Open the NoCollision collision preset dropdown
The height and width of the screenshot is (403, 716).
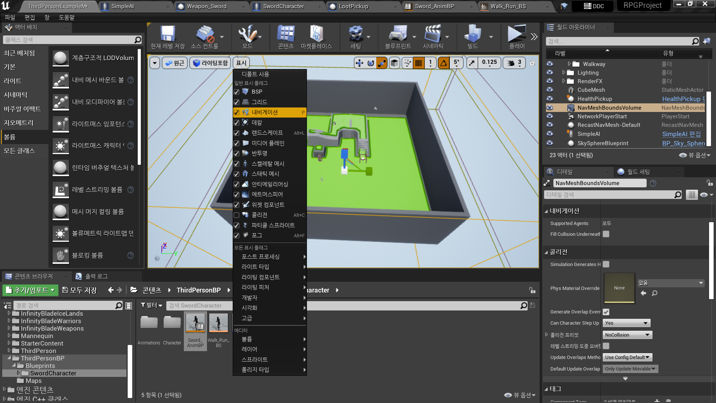click(x=627, y=335)
